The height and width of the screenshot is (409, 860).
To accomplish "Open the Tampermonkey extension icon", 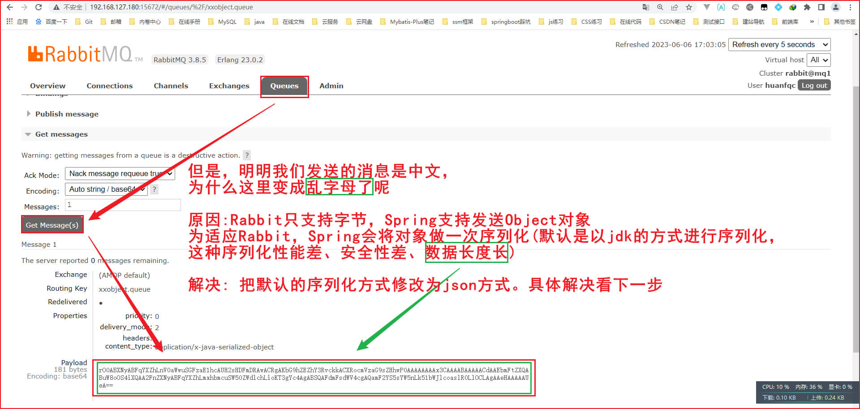I will pyautogui.click(x=764, y=7).
